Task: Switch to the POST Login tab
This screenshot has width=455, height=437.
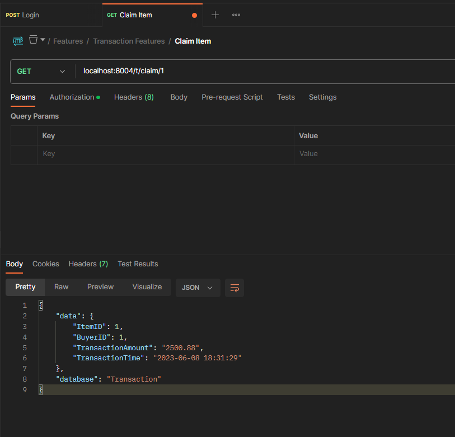Action: 23,15
